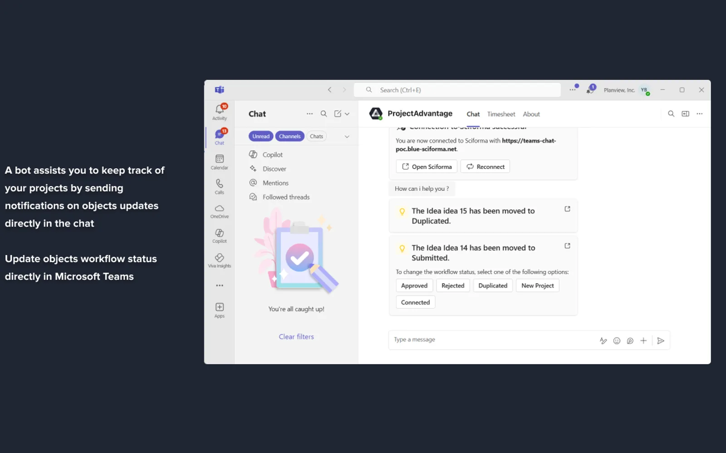Screen dimensions: 726x453
Task: Expand the chat filters chevron
Action: pyautogui.click(x=347, y=136)
